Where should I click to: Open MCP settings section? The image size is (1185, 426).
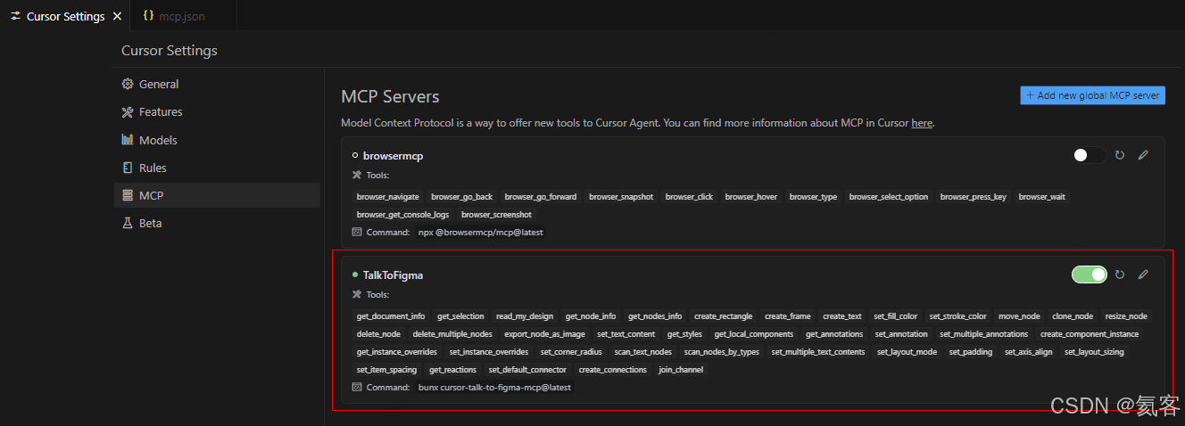coord(217,195)
